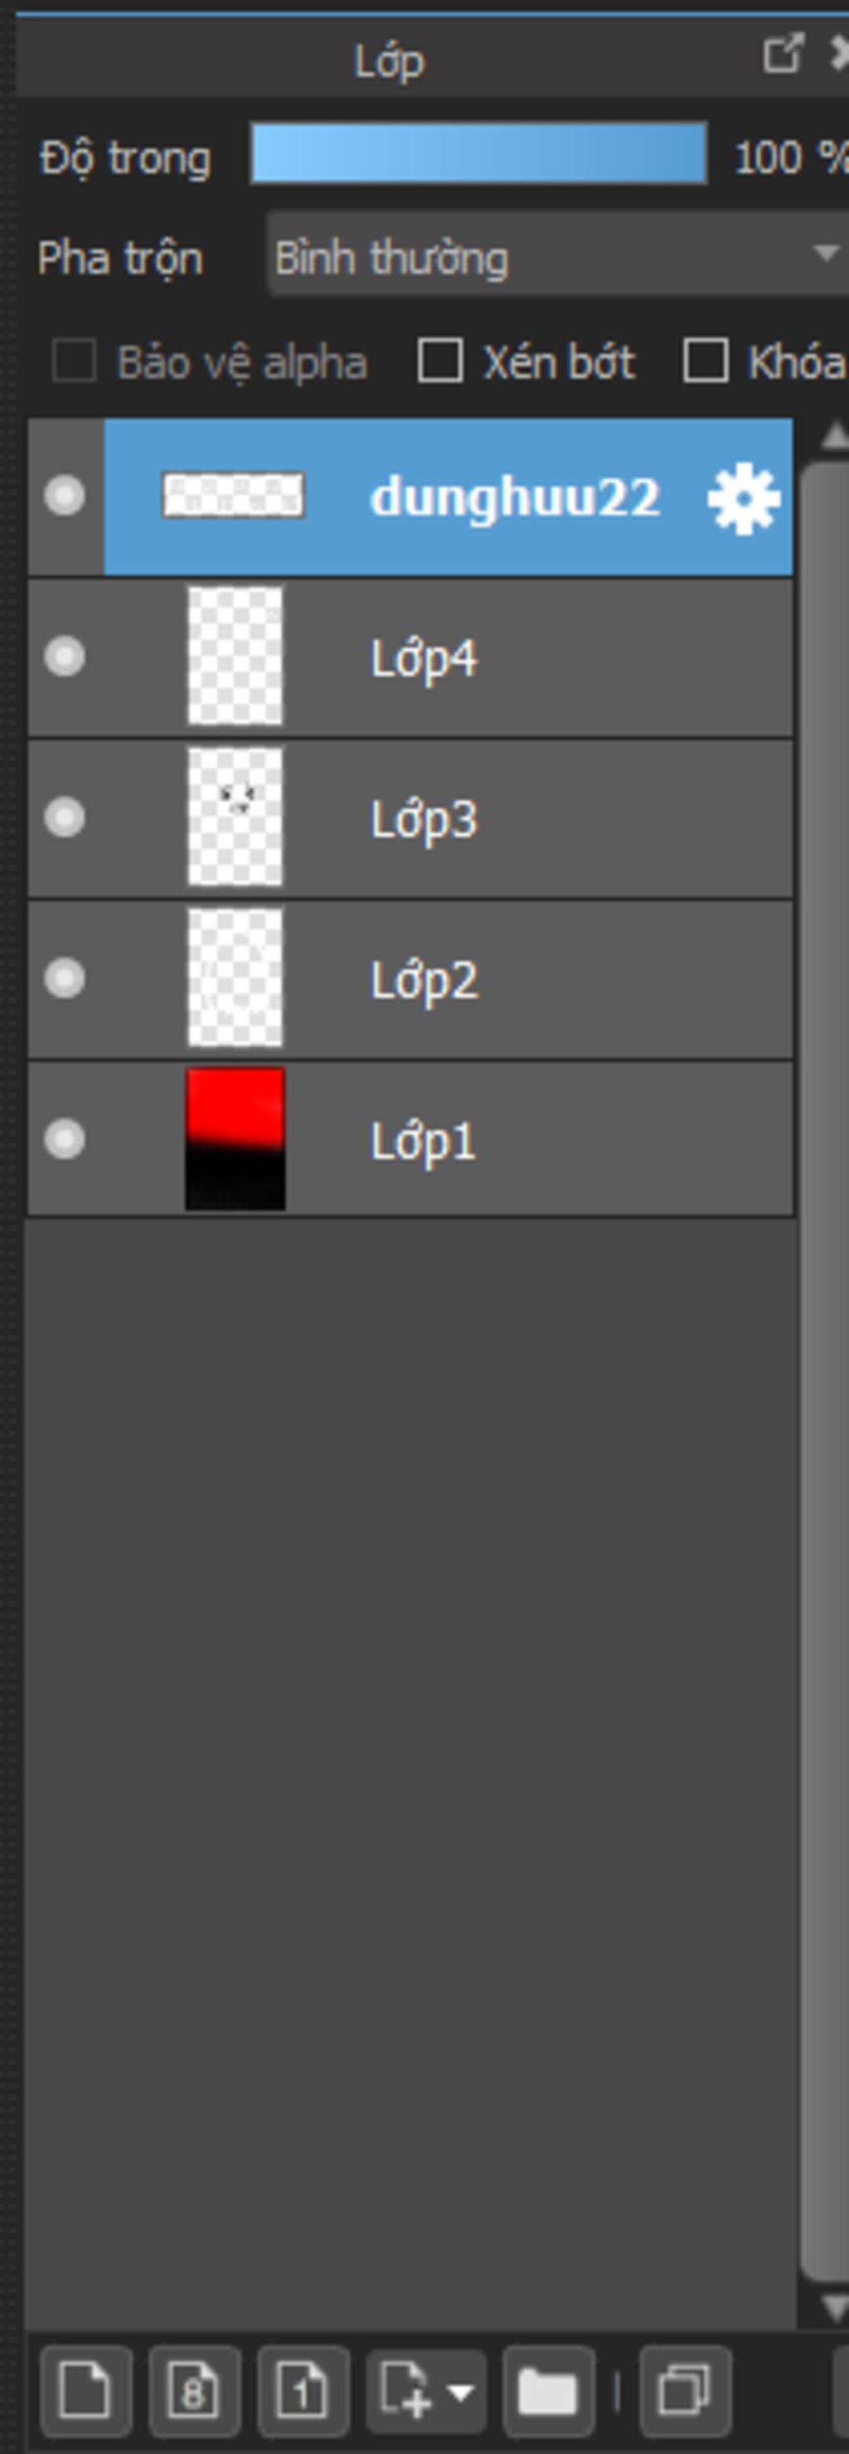Duplicate the selected layer

[685, 2390]
